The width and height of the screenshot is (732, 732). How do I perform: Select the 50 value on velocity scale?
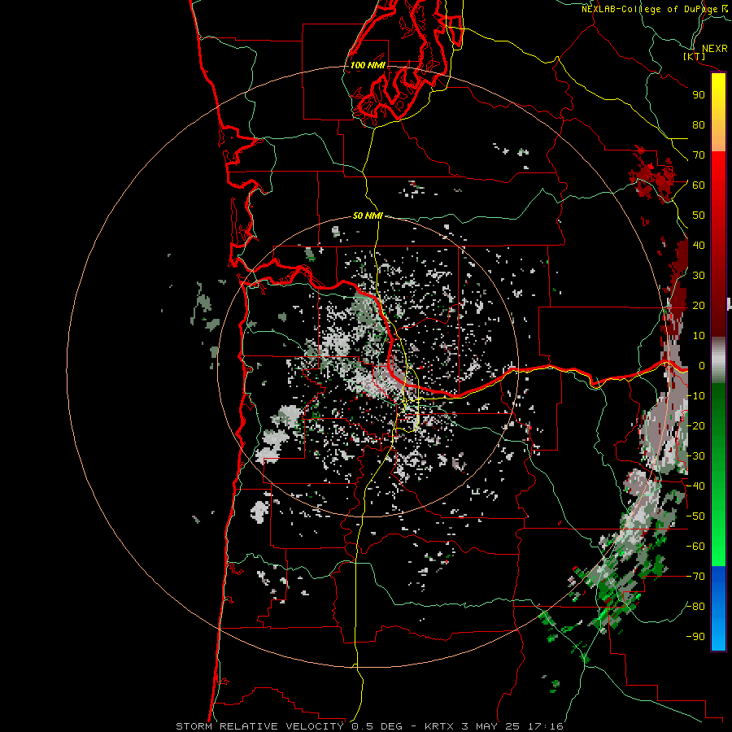coord(699,216)
